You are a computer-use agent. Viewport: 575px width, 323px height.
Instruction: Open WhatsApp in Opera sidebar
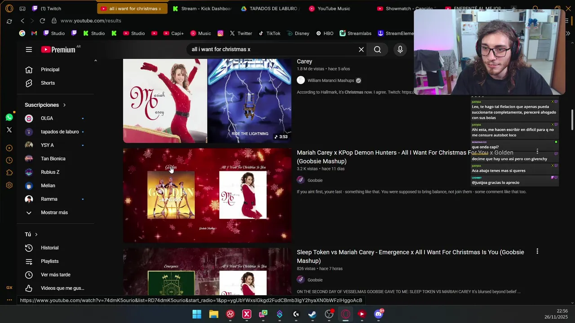[x=9, y=118]
